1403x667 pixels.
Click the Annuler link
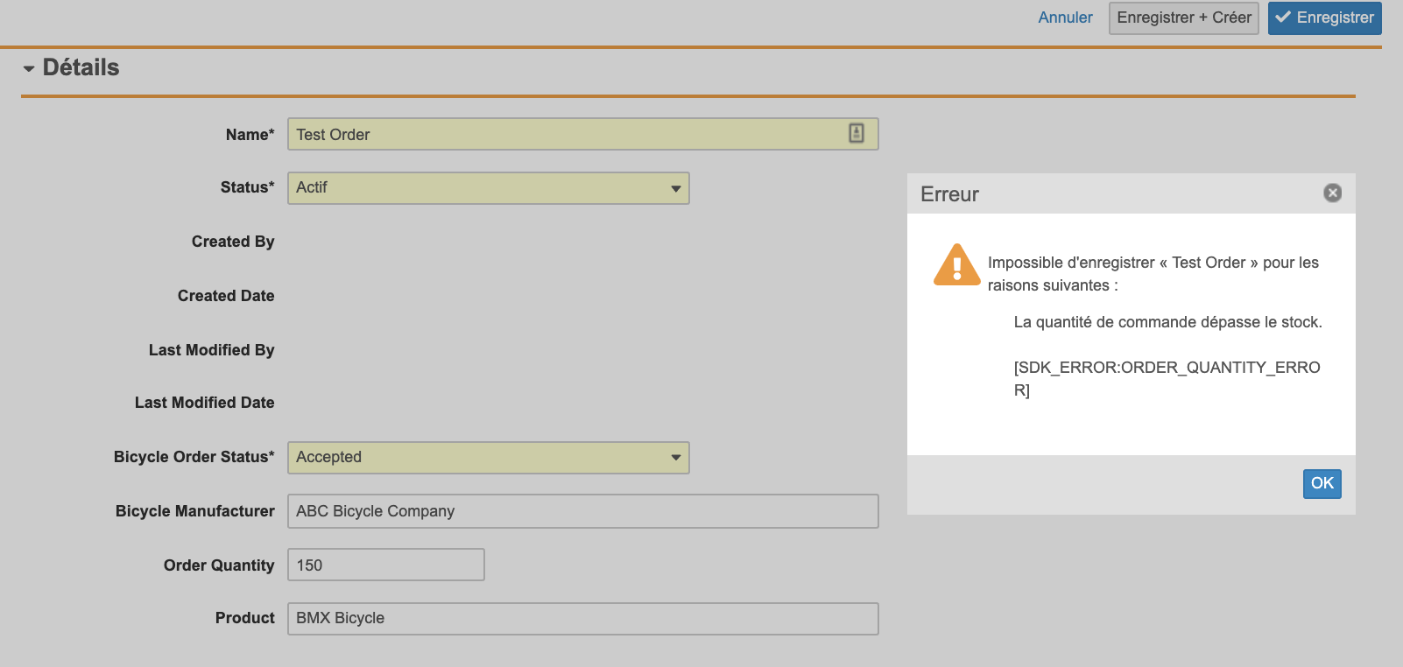pyautogui.click(x=1065, y=18)
